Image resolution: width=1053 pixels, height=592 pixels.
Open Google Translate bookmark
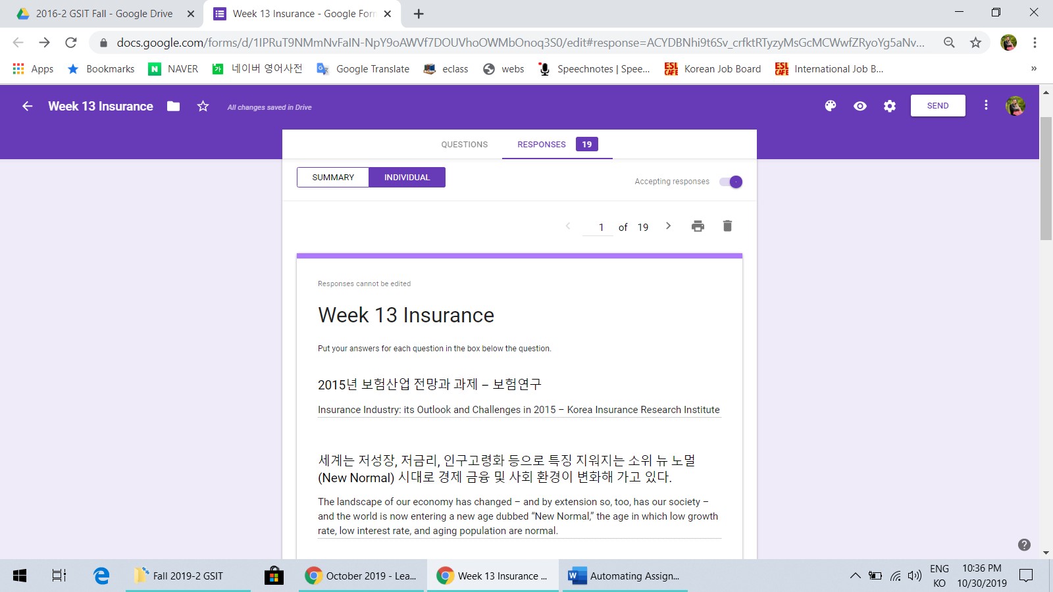pyautogui.click(x=363, y=69)
